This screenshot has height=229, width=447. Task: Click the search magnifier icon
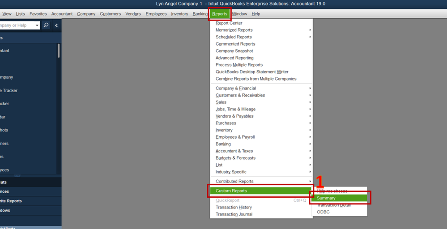46,25
